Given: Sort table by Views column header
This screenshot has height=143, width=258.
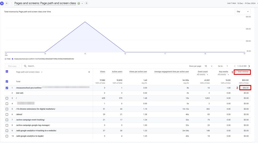Looking at the screenshot, I should click(x=103, y=71).
